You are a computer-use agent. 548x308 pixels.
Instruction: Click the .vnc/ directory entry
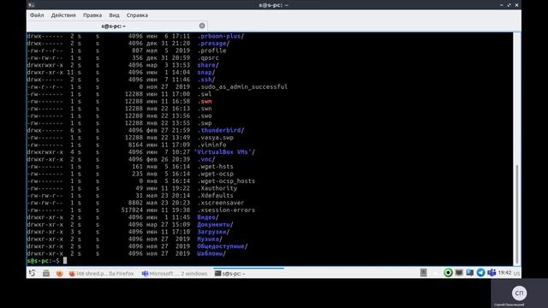point(205,159)
